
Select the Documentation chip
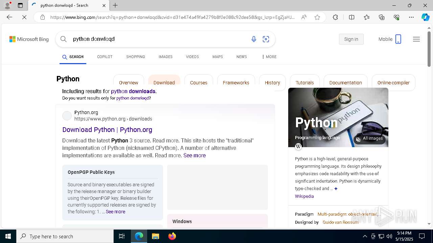point(345,82)
